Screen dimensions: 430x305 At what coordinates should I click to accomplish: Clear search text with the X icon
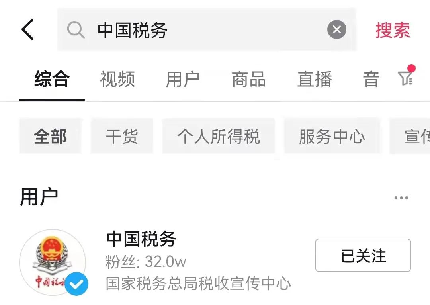coord(337,29)
